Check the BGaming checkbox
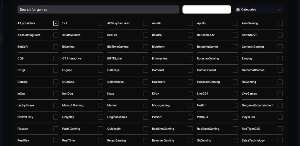This screenshot has height=146, width=300. (x=100, y=47)
